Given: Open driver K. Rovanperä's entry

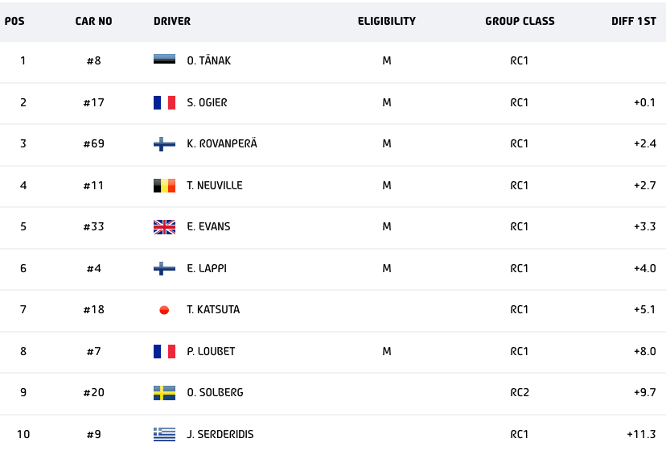Looking at the screenshot, I should coord(222,144).
